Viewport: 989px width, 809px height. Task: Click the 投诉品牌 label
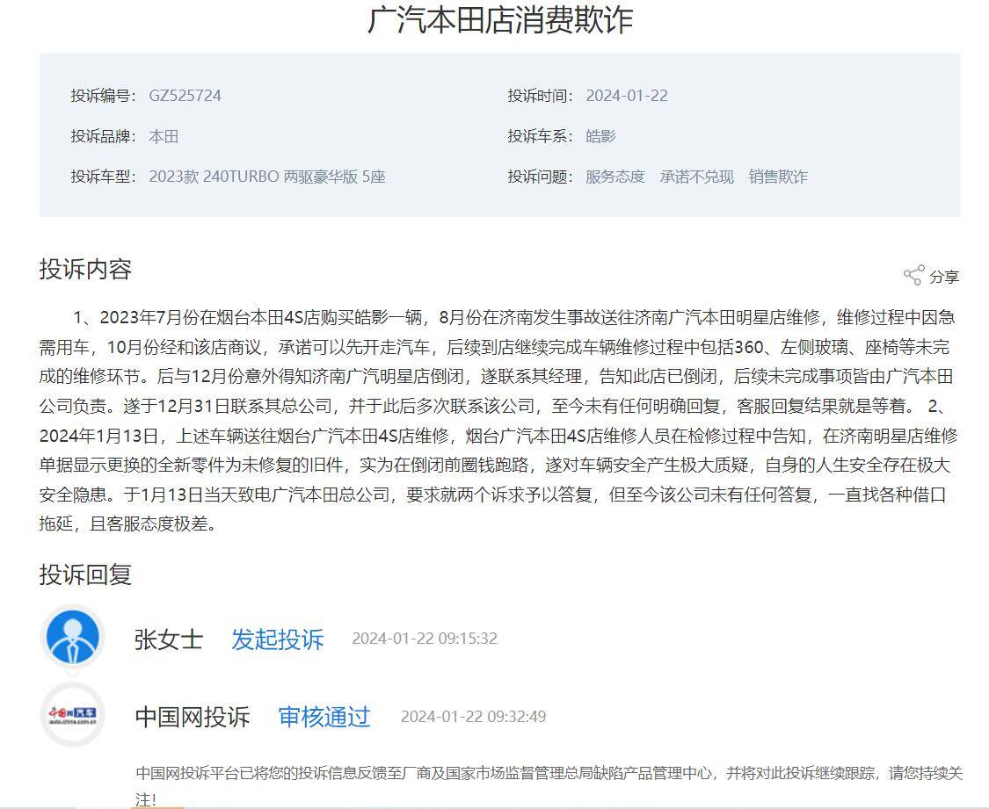(x=104, y=136)
